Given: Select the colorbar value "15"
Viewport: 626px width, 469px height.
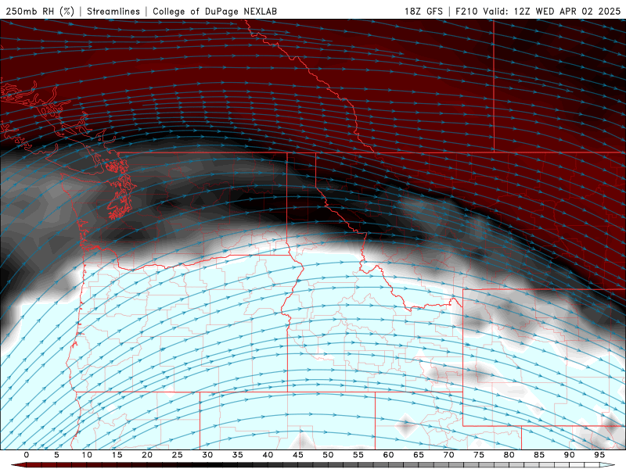Looking at the screenshot, I should [117, 455].
